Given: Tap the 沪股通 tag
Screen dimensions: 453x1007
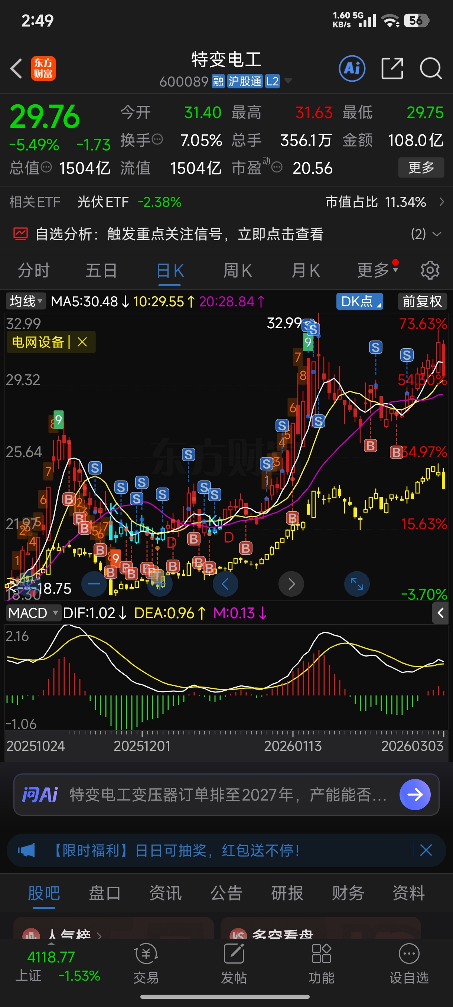Looking at the screenshot, I should click(x=245, y=81).
